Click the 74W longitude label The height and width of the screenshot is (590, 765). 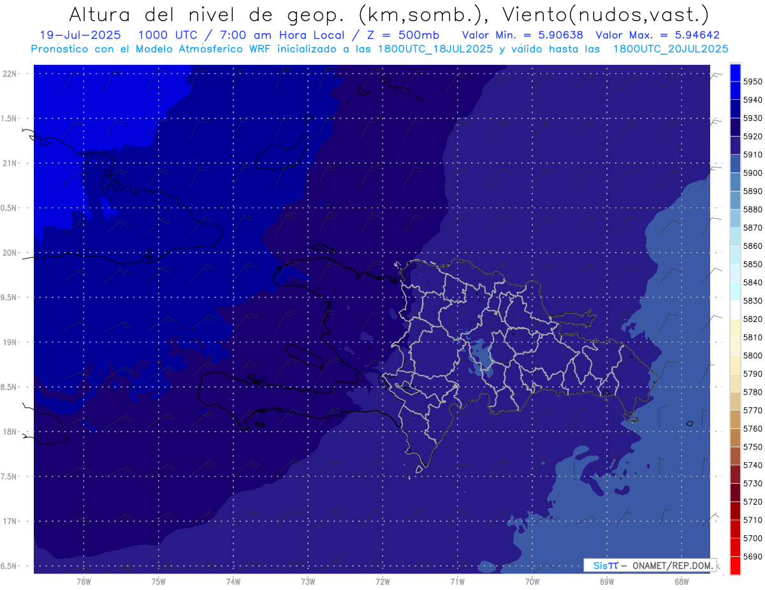pos(233,582)
